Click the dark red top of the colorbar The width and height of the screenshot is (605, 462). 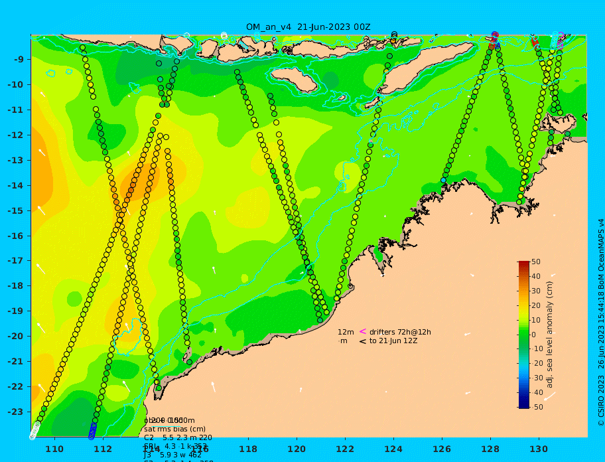[524, 264]
